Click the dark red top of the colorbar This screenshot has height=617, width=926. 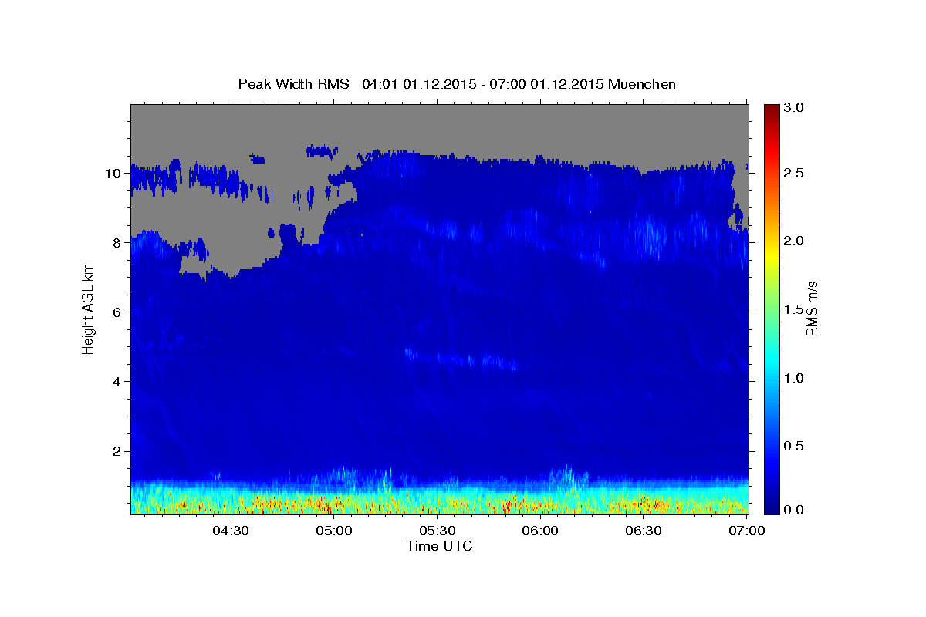(772, 110)
